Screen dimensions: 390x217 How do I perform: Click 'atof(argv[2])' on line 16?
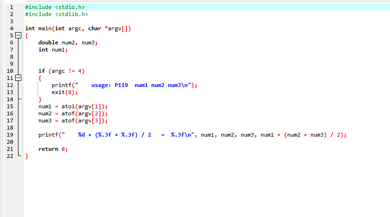pos(83,114)
